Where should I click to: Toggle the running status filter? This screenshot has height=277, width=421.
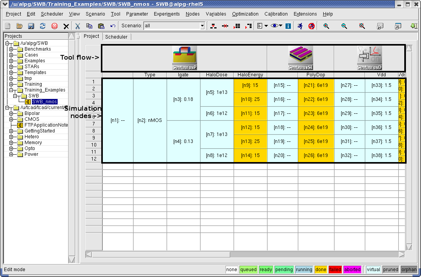[304, 269]
